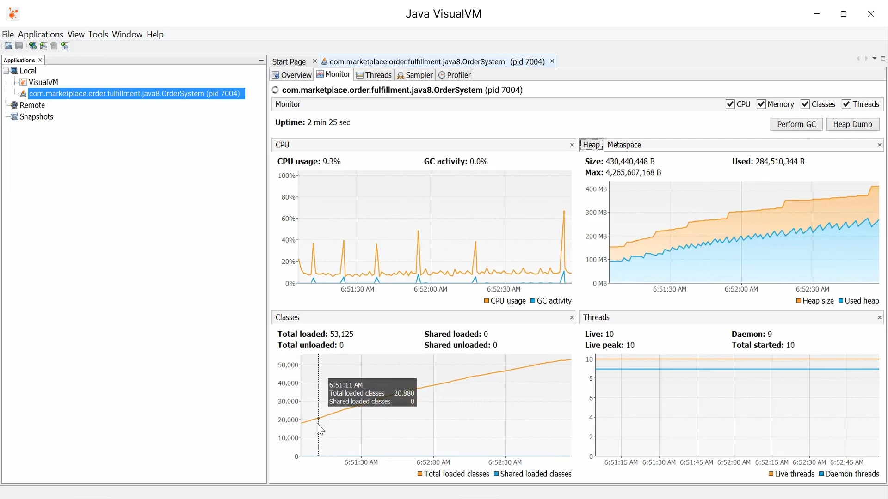Open the Load Snapshot toolbar icon
This screenshot has width=888, height=499.
coord(8,46)
